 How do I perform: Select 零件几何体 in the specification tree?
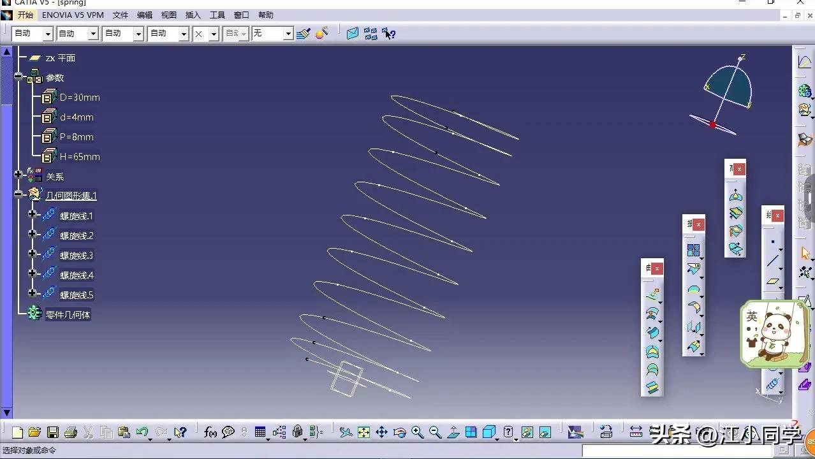68,314
